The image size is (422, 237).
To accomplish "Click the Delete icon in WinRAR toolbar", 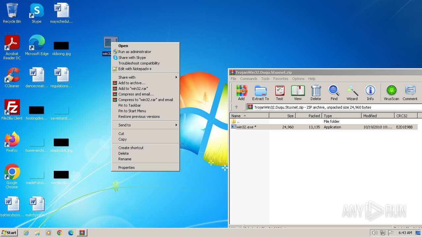I will 316,92.
